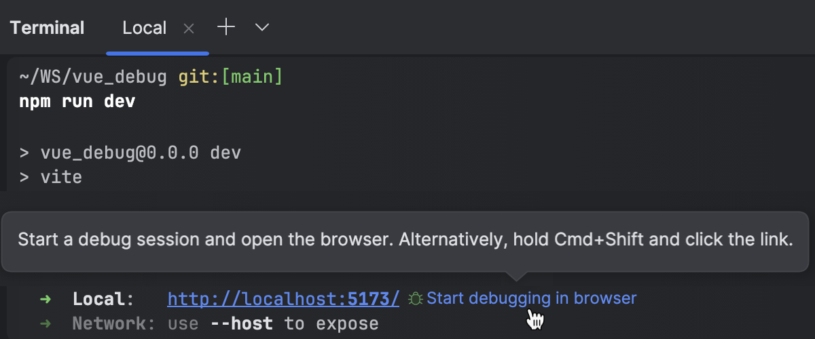Screen dimensions: 815x339
Task: Switch to the Local terminal tab
Action: pos(144,28)
